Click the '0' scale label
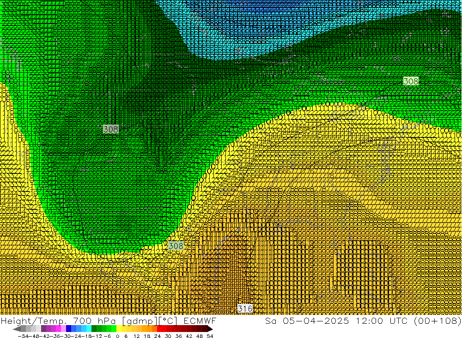 [x=117, y=336]
